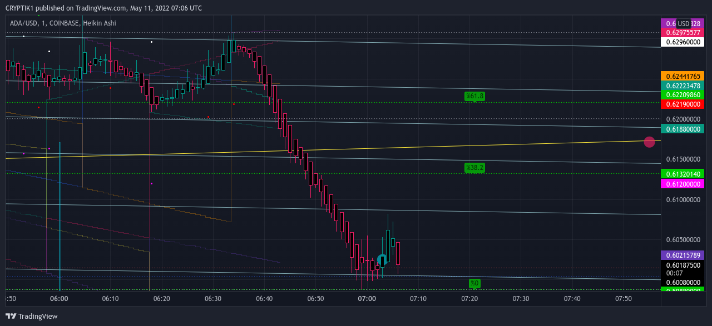Click the 0.60500000 price axis tick
The image size is (712, 326).
tap(683, 240)
